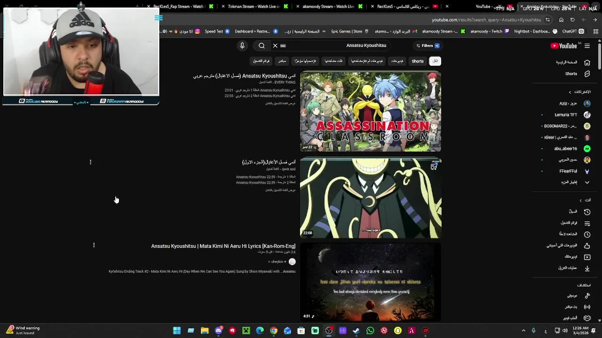Show hidden system tray icons chevron

(523, 330)
